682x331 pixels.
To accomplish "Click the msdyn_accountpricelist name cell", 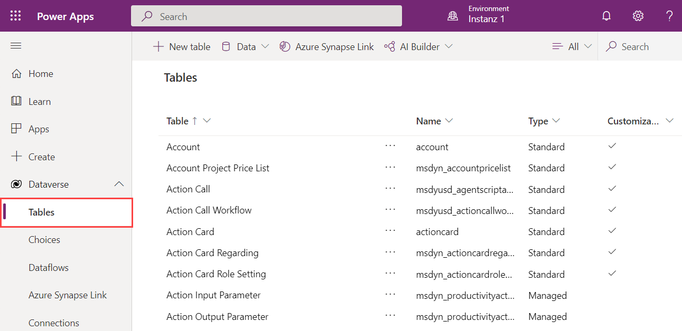I will point(463,168).
